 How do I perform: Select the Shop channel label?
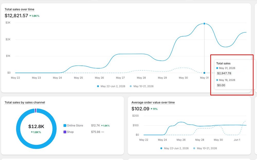70,132
